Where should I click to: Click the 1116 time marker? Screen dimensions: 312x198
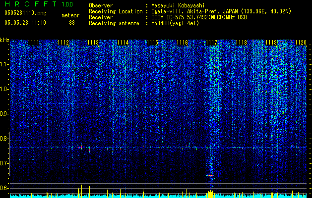pos(182,43)
